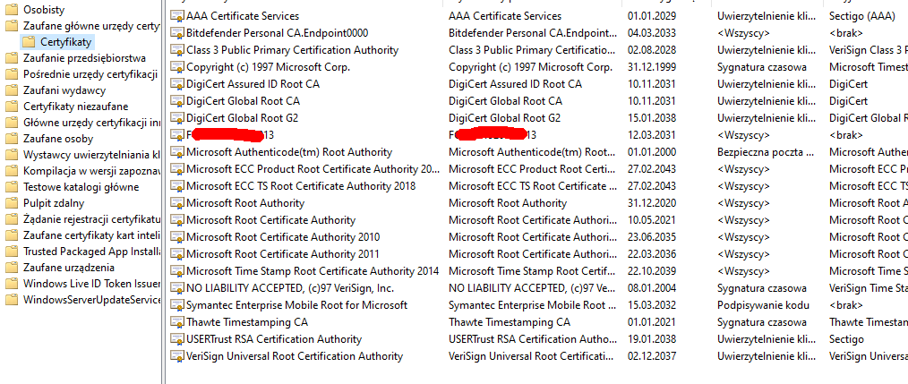The height and width of the screenshot is (384, 908).
Task: Select WindowsServerUpdateServices store
Action: 91,300
